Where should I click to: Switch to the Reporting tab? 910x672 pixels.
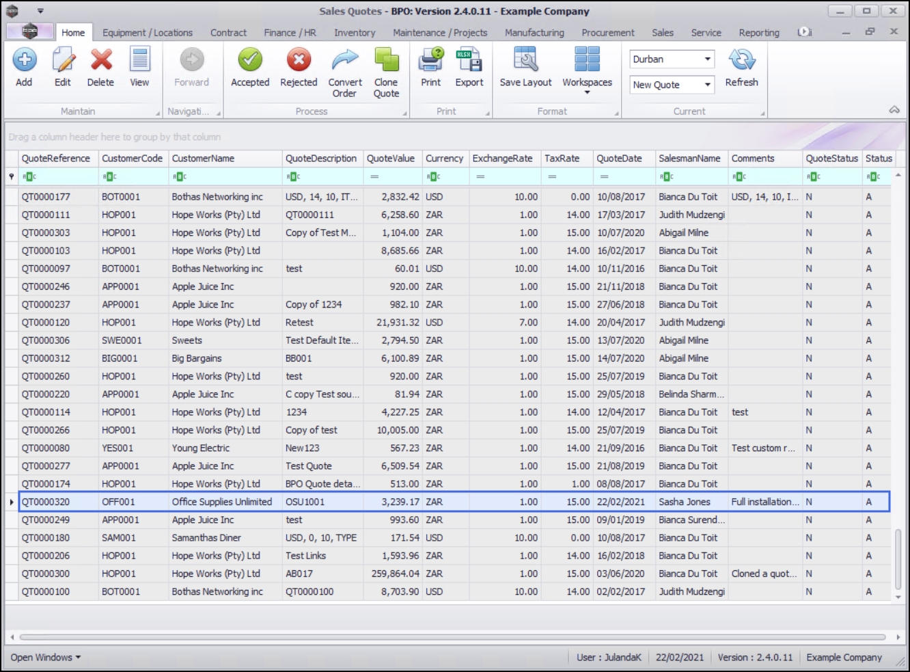coord(759,32)
